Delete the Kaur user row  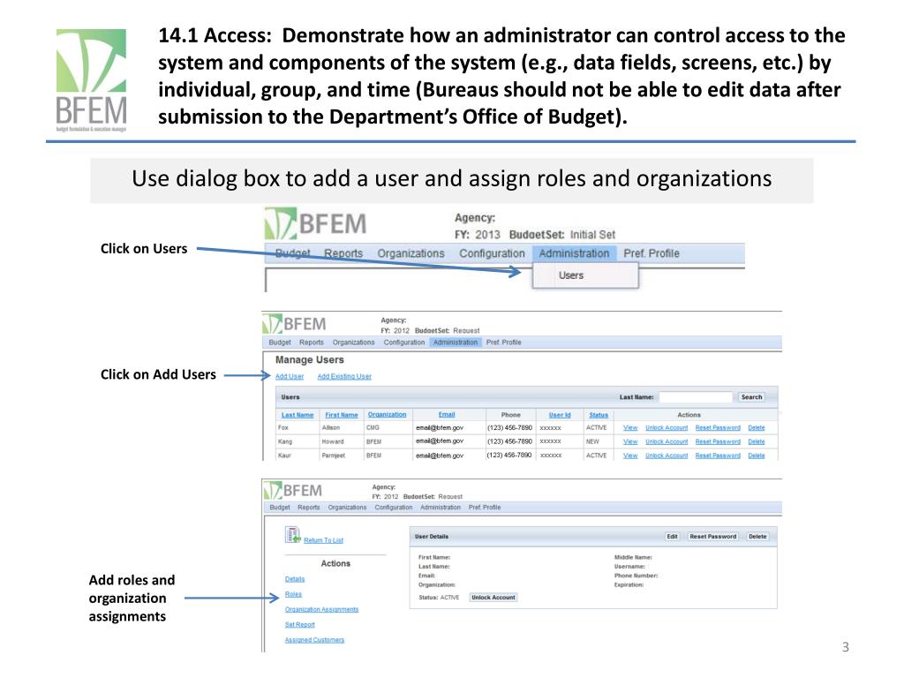click(757, 456)
